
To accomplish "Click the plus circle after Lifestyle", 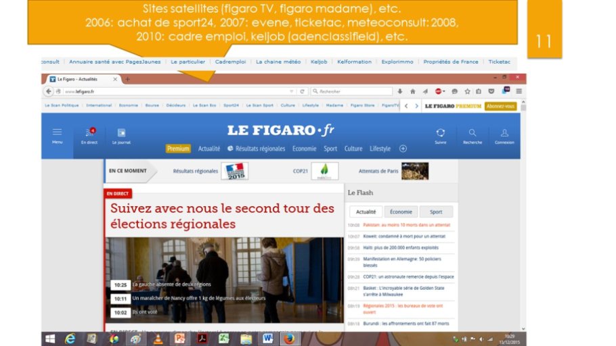I will coord(403,149).
